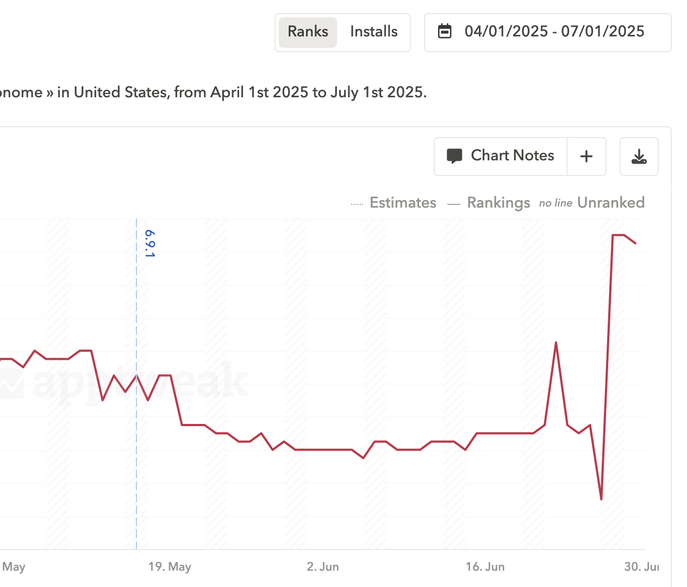
Task: Switch to the Ranks view
Action: pyautogui.click(x=308, y=32)
